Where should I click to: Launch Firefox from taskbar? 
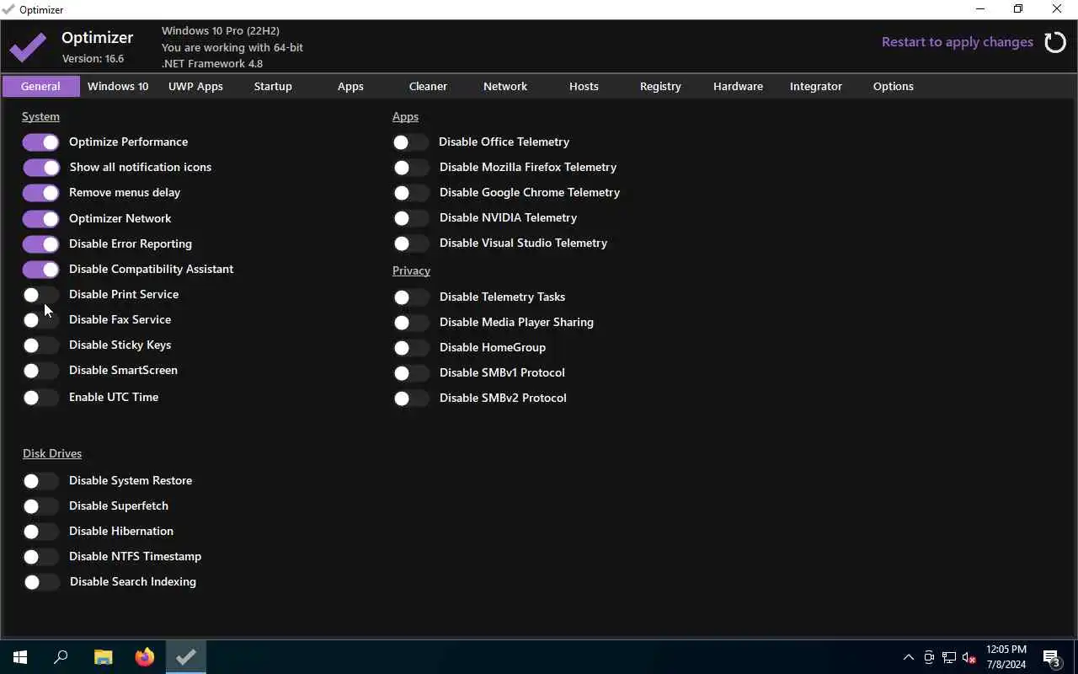[145, 657]
